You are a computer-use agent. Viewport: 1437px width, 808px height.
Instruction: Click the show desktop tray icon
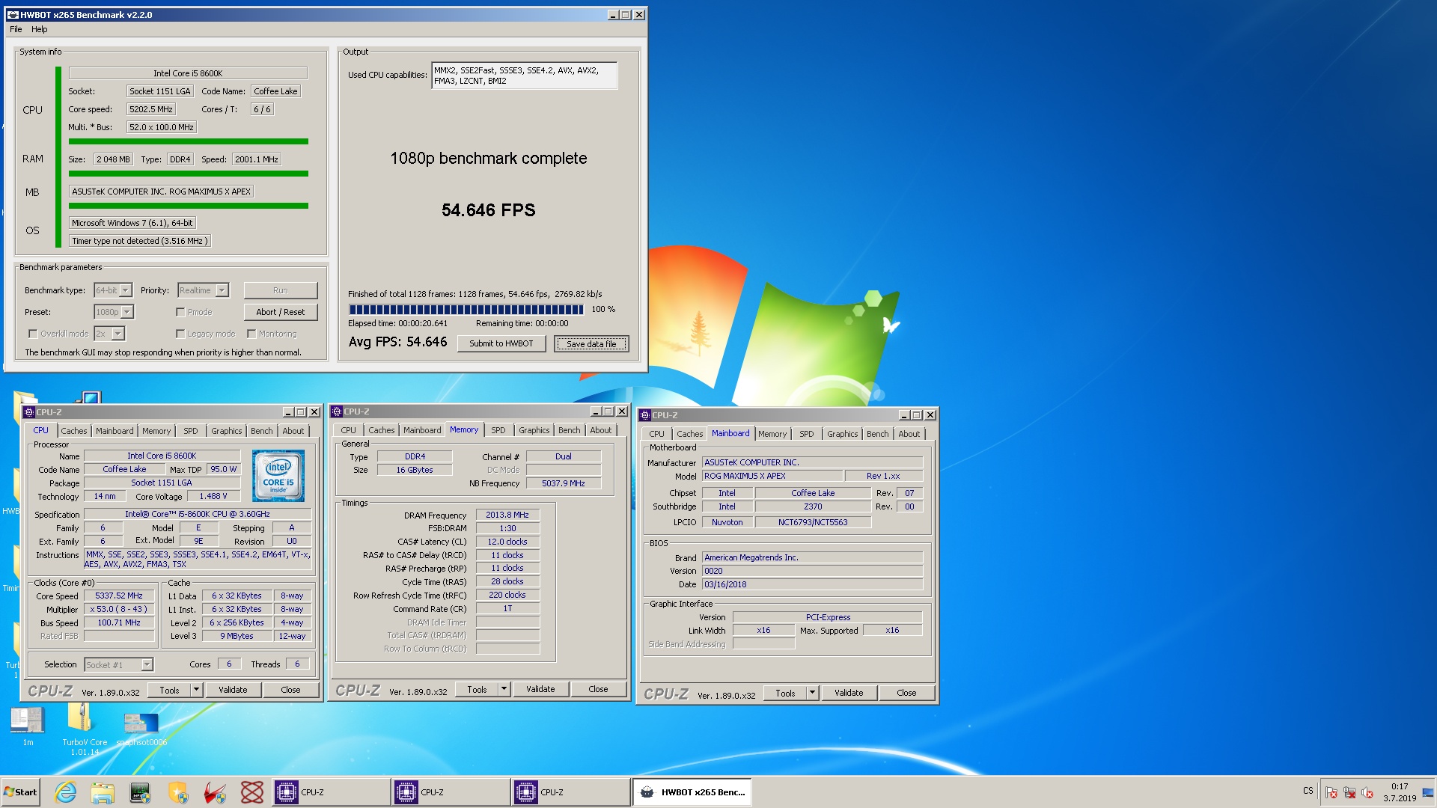click(1428, 792)
